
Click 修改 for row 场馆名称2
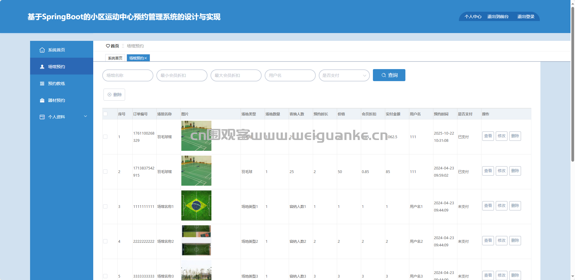coord(502,241)
